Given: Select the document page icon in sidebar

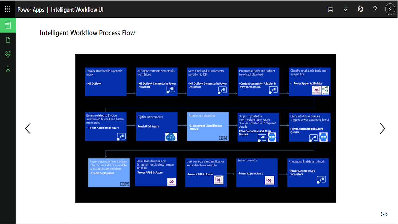Looking at the screenshot, I should coord(8,40).
